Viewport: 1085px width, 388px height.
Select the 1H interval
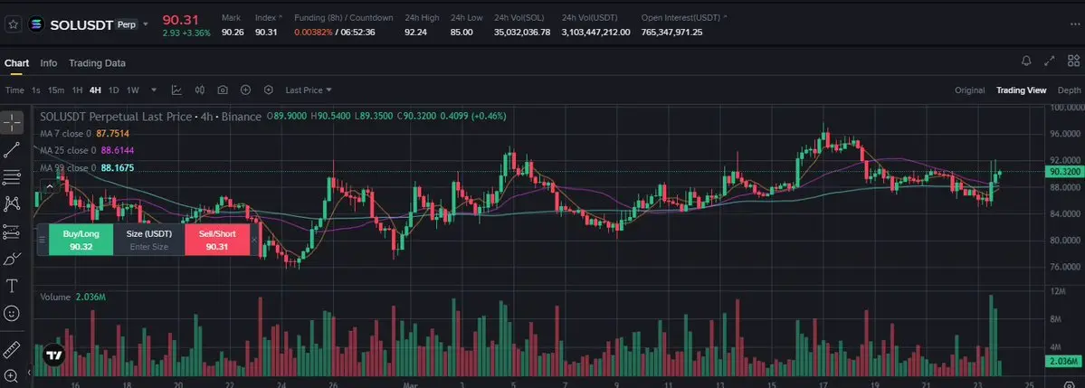click(78, 90)
